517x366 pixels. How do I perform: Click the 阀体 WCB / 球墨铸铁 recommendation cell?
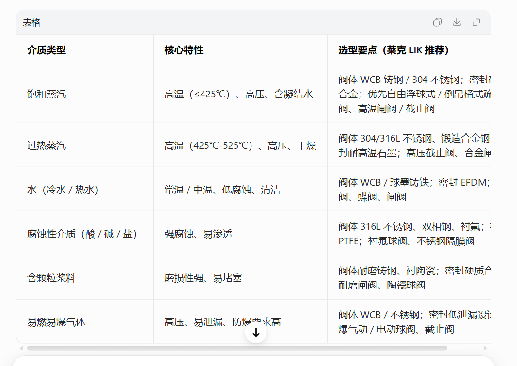click(x=409, y=190)
